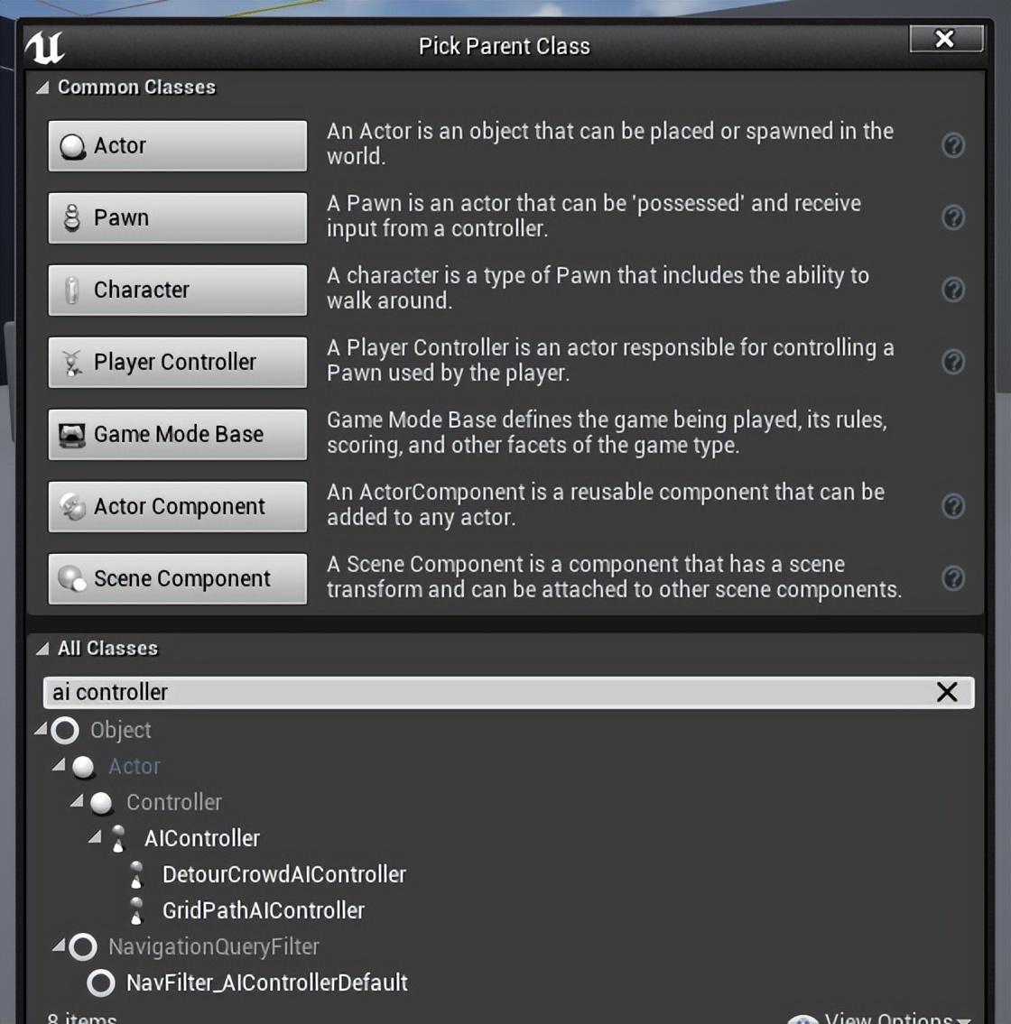
Task: Open help for Player Controller class
Action: (x=953, y=361)
